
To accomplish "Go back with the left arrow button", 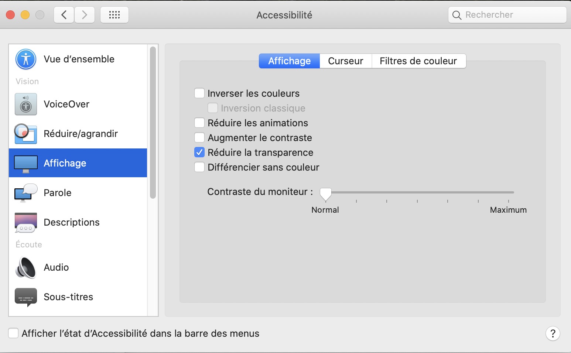I will tap(64, 15).
